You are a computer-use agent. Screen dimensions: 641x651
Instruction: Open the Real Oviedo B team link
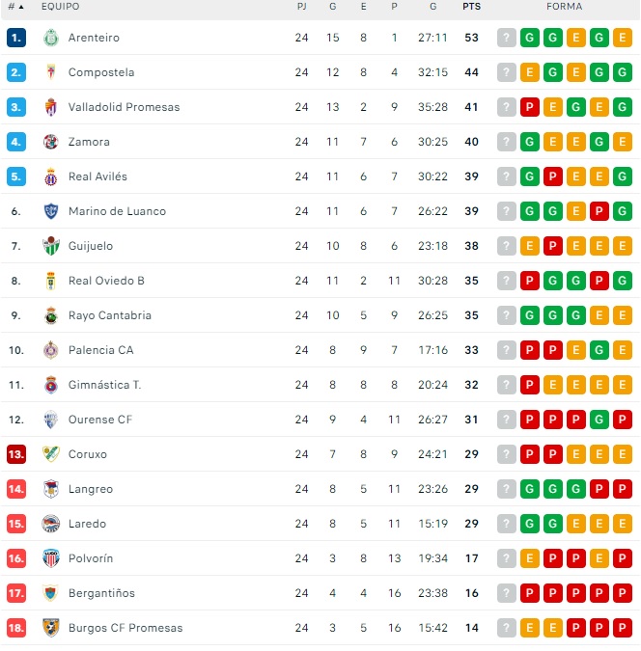106,281
